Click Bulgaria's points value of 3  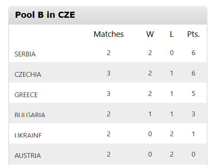click(x=194, y=114)
